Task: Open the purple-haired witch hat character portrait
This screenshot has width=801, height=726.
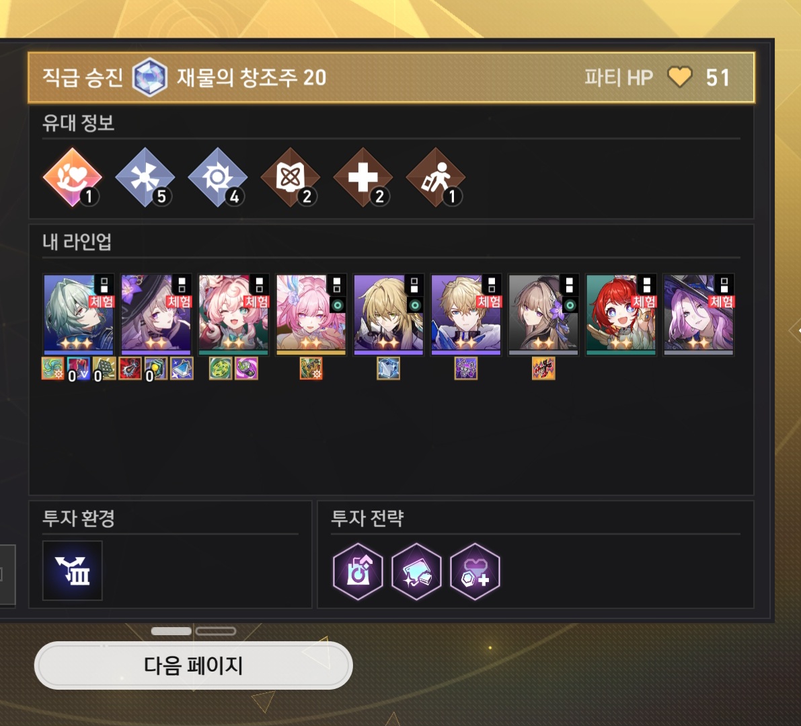Action: pyautogui.click(x=698, y=314)
